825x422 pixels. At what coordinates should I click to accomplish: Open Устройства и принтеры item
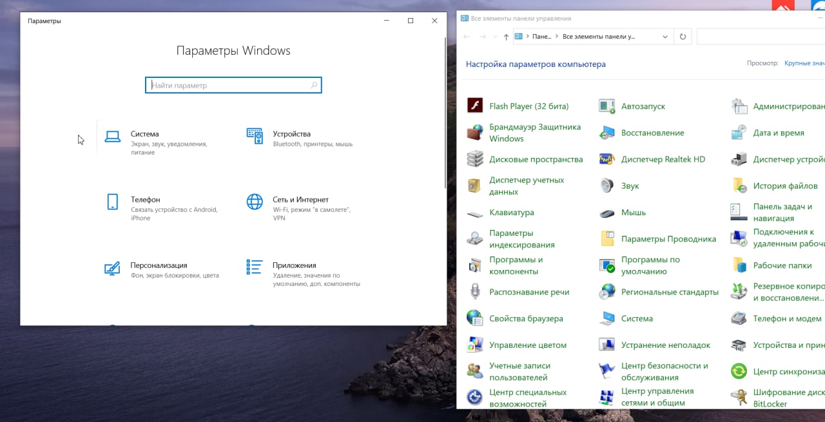(x=778, y=345)
